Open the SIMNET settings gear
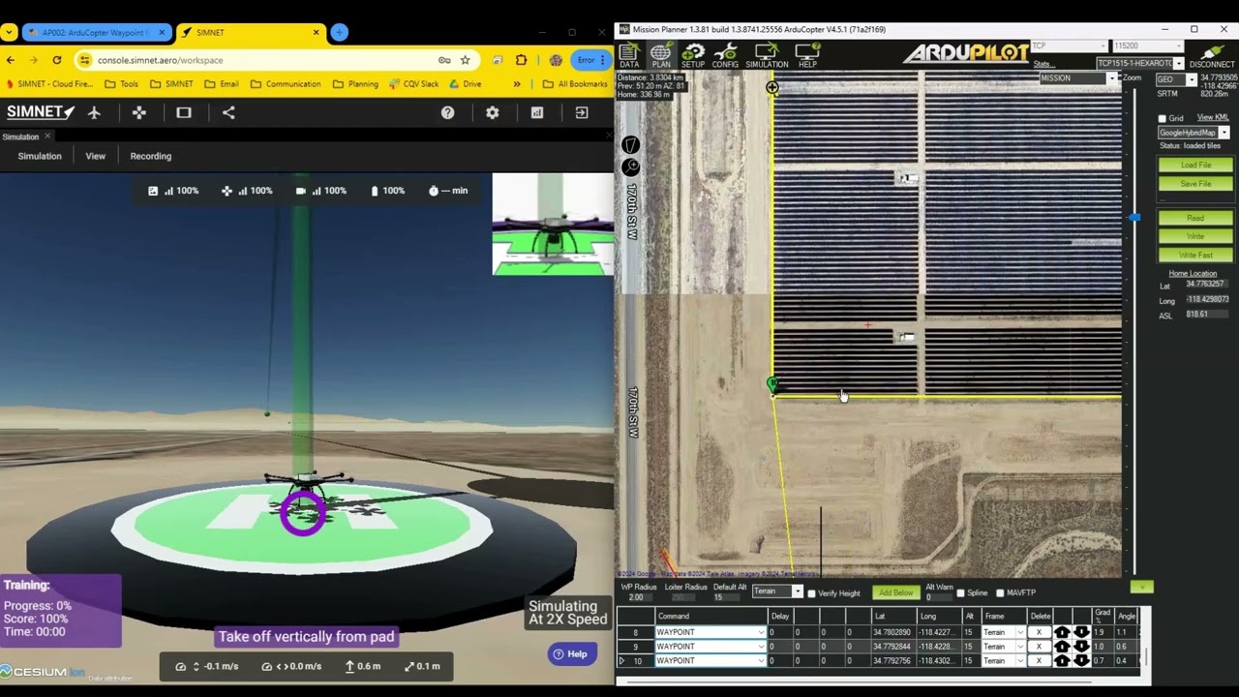Screen dimensions: 1239x697 493,112
